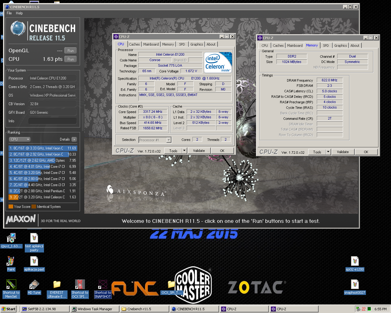Viewport: 391px width, 313px height.
Task: Open the Cinebench File menu
Action: point(9,13)
